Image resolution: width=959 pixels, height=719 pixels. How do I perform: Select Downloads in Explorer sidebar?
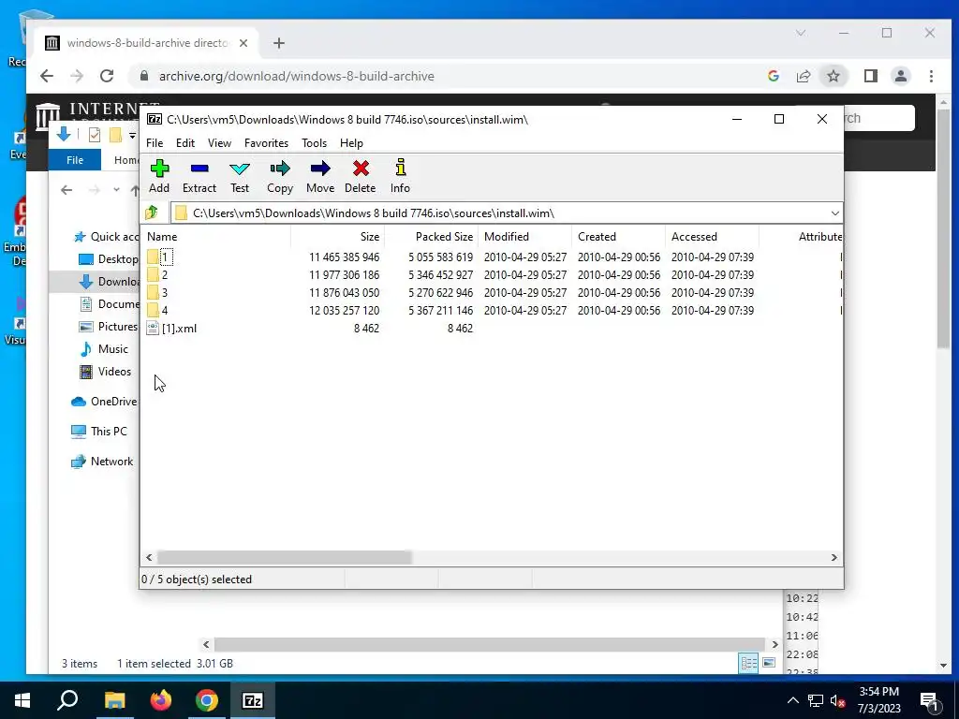pos(110,282)
